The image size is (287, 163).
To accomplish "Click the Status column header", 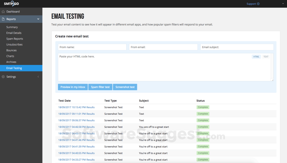I will [200, 101].
